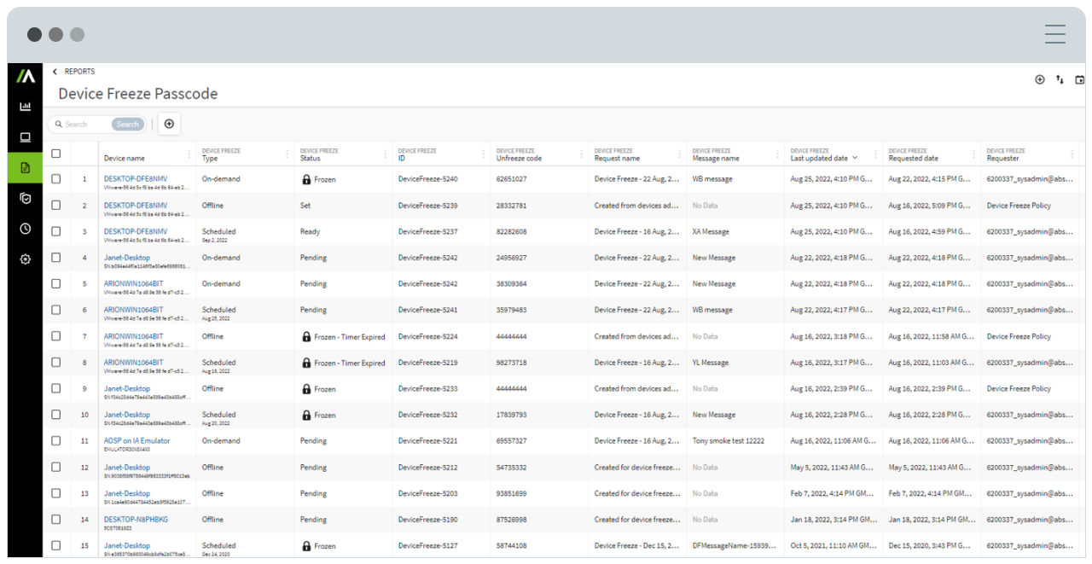Check the checkbox for row 1
This screenshot has height=564, width=1092.
tap(56, 179)
